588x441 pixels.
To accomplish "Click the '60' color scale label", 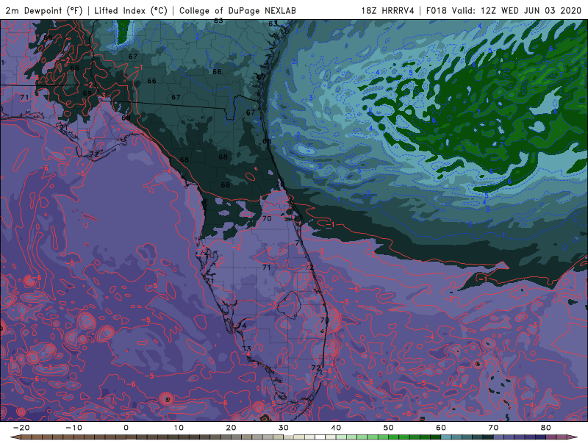I will (441, 428).
